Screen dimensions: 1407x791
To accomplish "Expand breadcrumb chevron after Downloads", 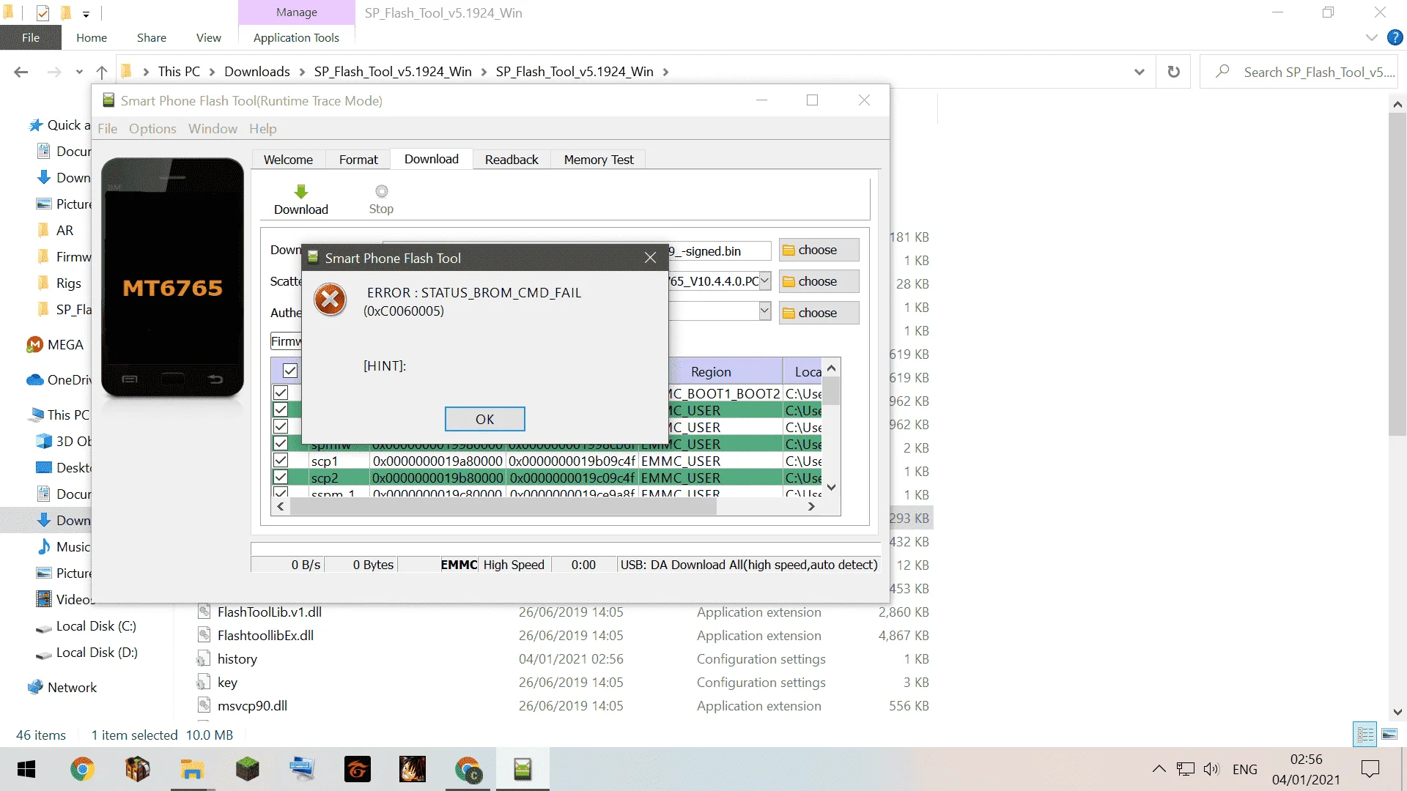I will point(302,72).
